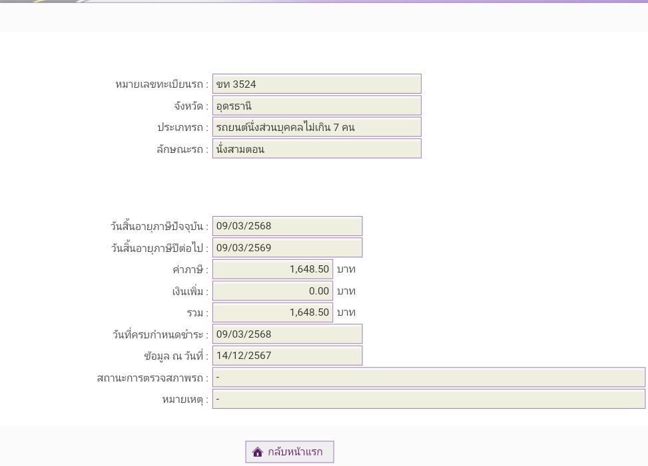Click the label ประเภทรถ
648x466 pixels.
point(182,128)
